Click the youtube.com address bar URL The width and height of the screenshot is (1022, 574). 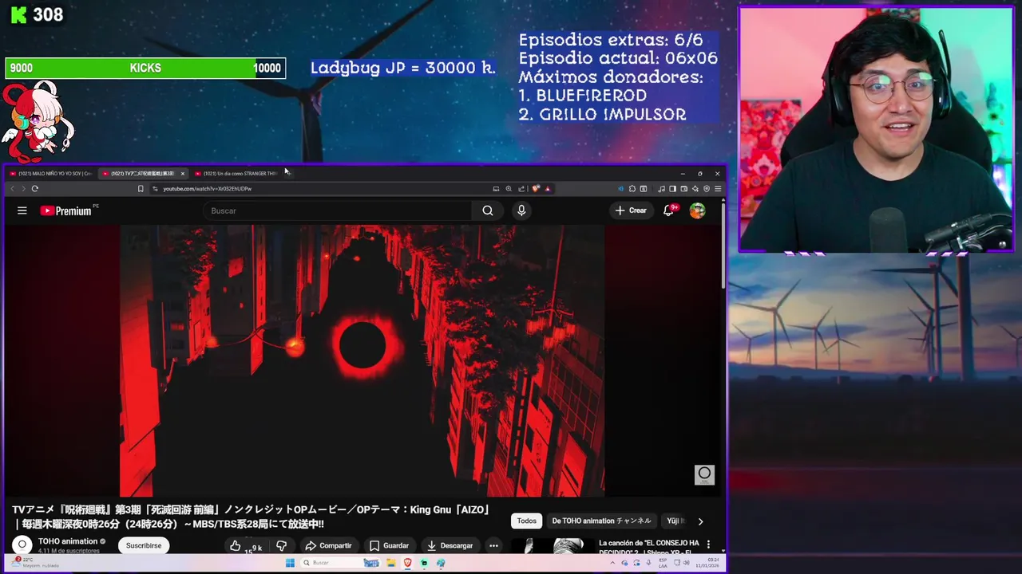coord(208,189)
